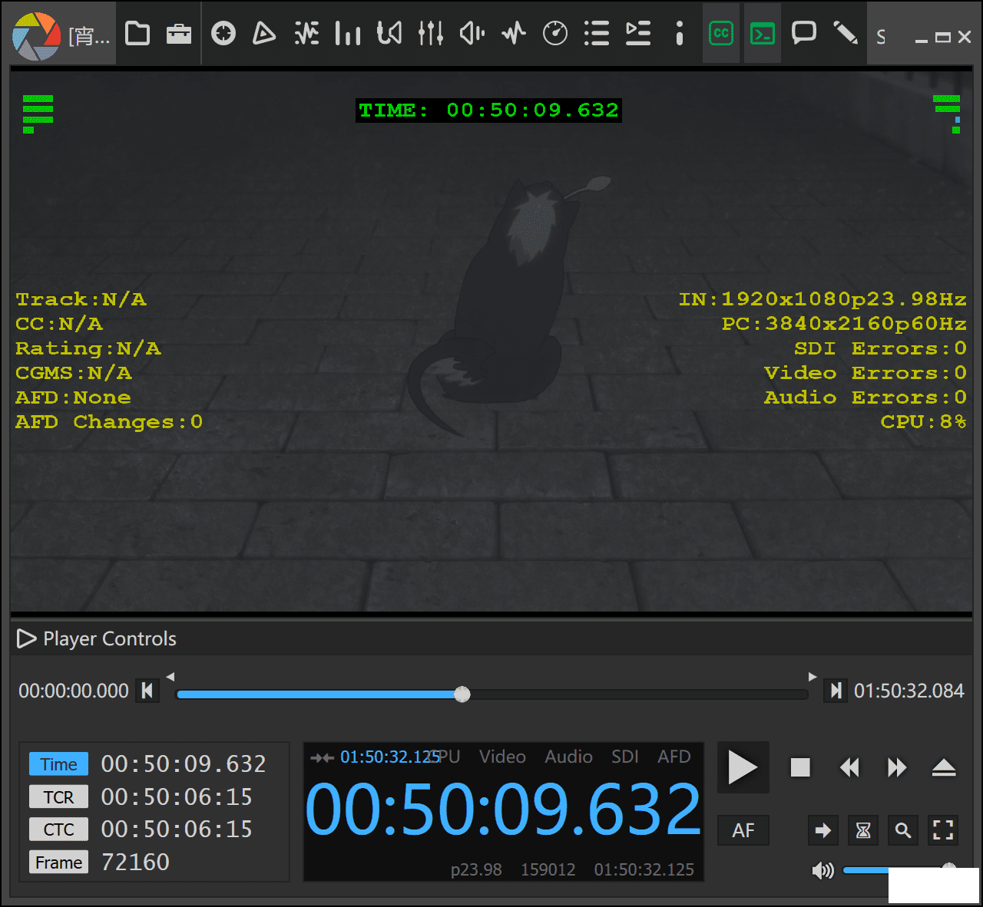Click the Frame value 72160

tap(135, 862)
